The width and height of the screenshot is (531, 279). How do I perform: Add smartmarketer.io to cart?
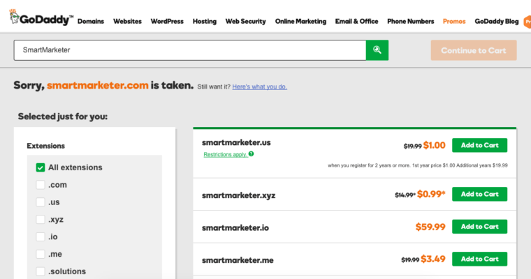click(479, 227)
